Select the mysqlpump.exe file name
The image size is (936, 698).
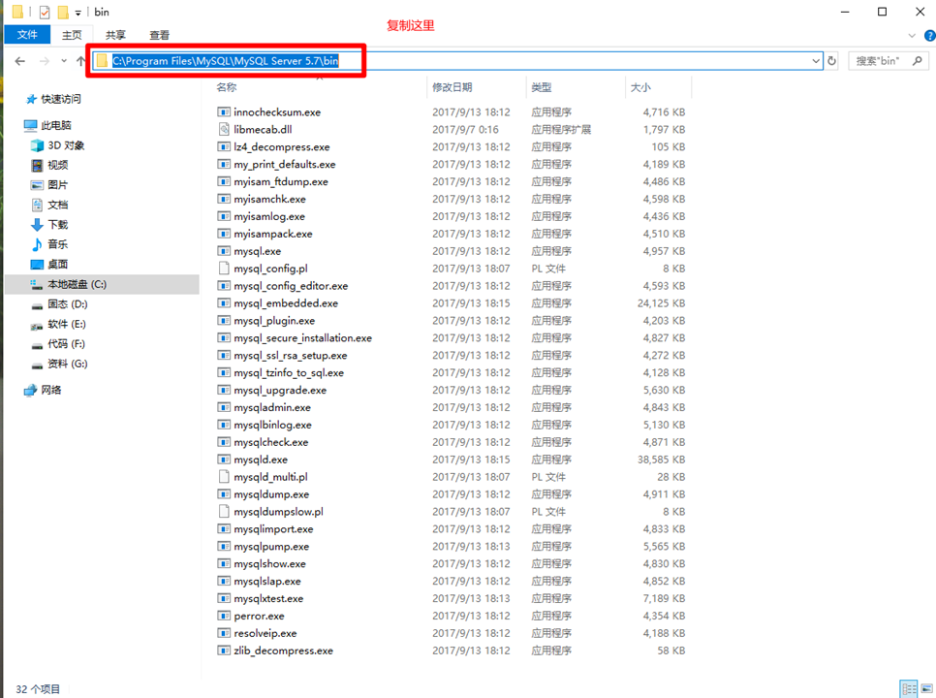pos(271,547)
